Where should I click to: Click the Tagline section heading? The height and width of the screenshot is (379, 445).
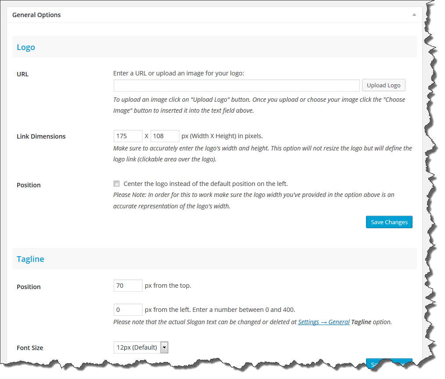pyautogui.click(x=30, y=259)
